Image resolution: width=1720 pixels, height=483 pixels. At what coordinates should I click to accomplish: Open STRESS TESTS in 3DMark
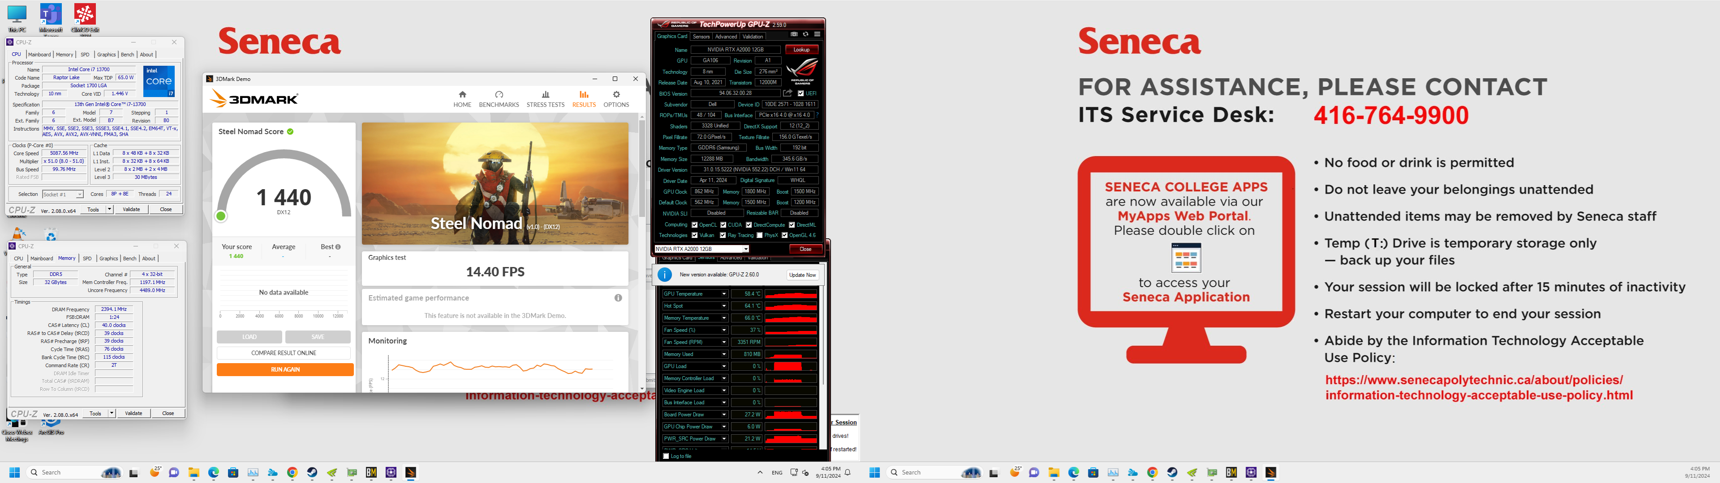coord(545,99)
